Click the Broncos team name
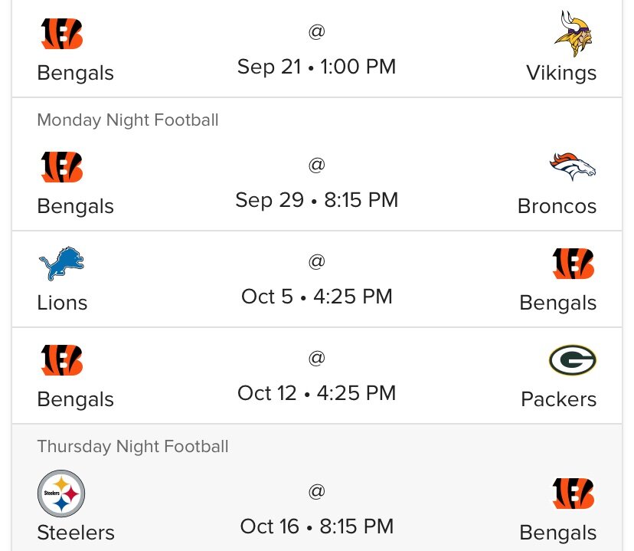634x551 pixels. tap(557, 206)
